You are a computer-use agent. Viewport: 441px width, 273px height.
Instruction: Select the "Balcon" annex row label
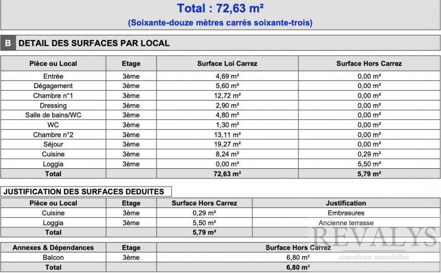[x=53, y=257]
